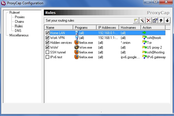Delete the selected rule with red X
The height and width of the screenshot is (116, 174).
coord(148,20)
